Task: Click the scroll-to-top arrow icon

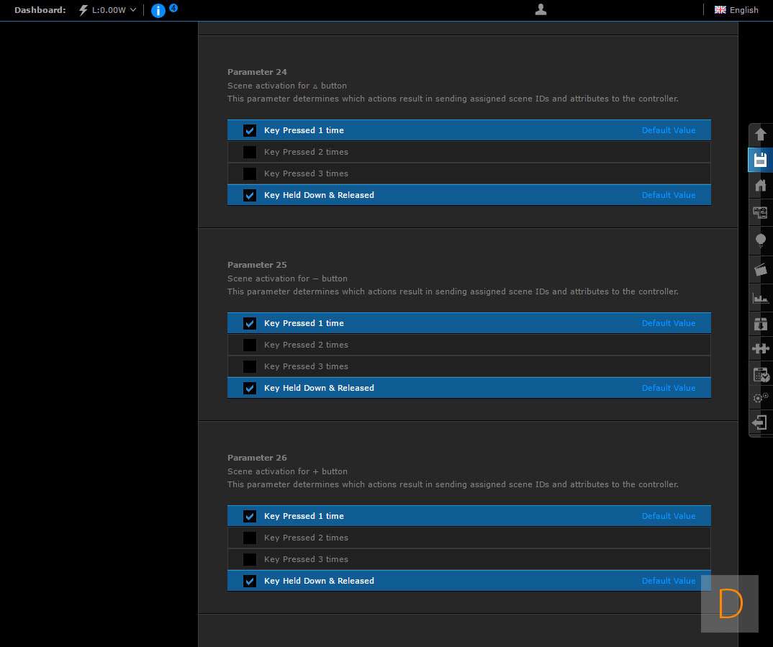Action: pyautogui.click(x=760, y=135)
